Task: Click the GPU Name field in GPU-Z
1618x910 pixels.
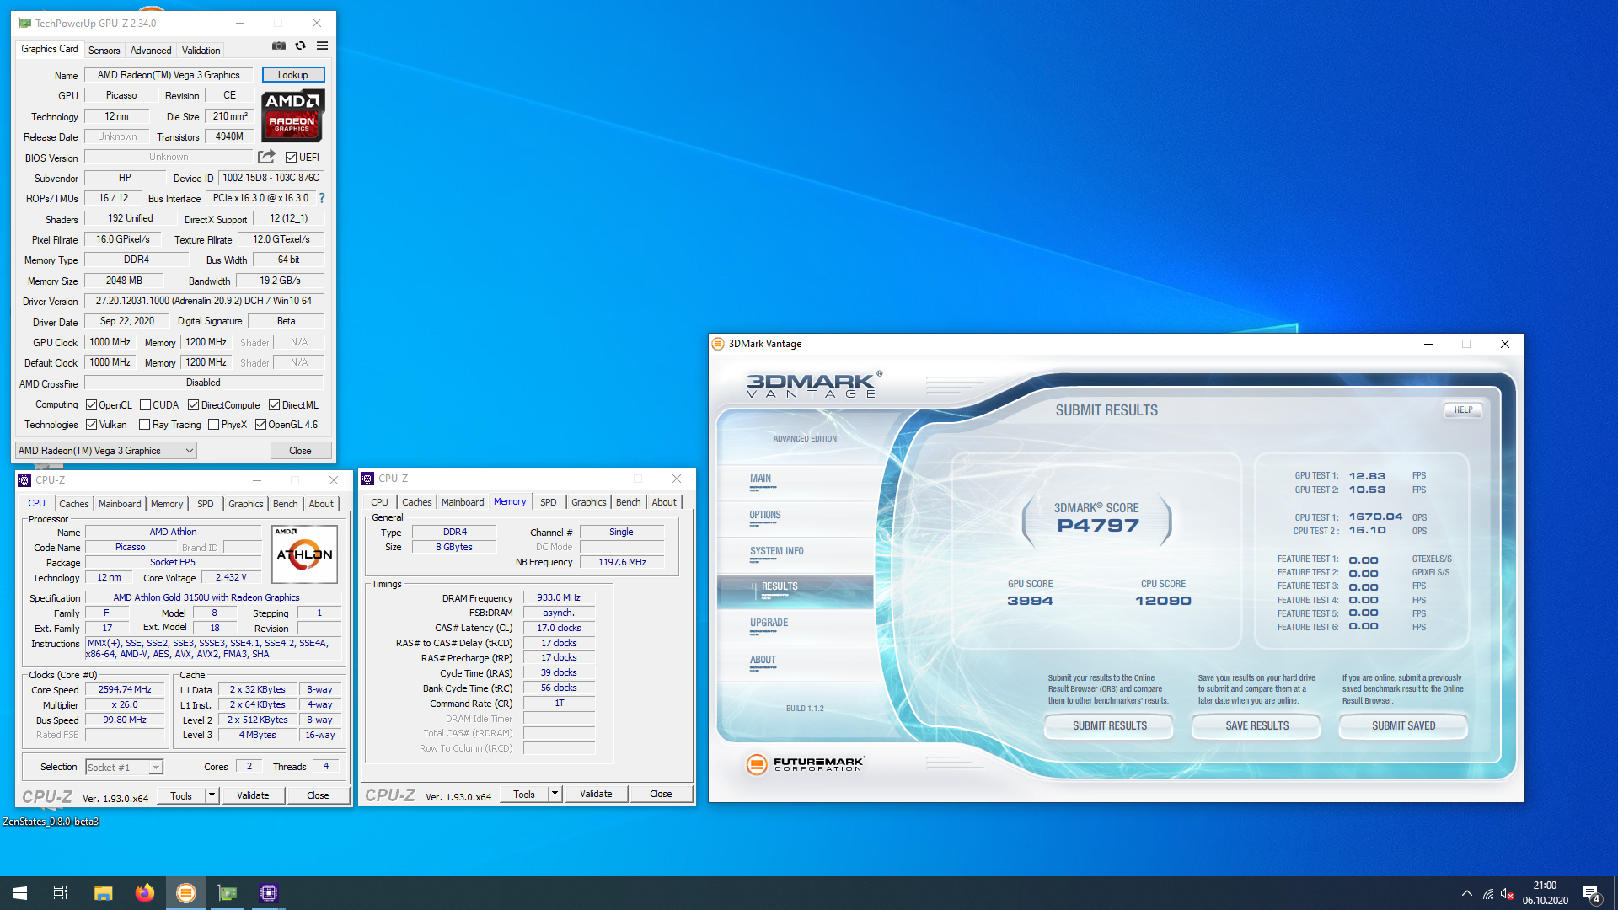Action: click(169, 75)
